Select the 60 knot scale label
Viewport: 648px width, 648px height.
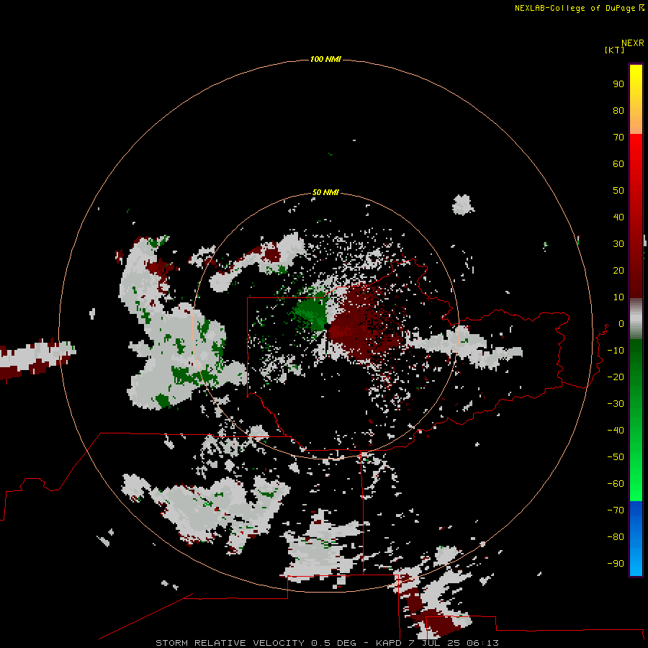coord(618,164)
